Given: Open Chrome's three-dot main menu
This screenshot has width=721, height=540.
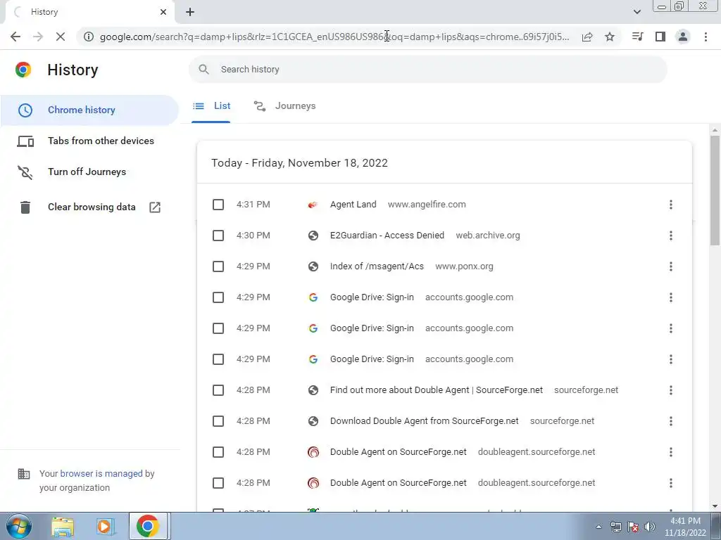Looking at the screenshot, I should [706, 37].
